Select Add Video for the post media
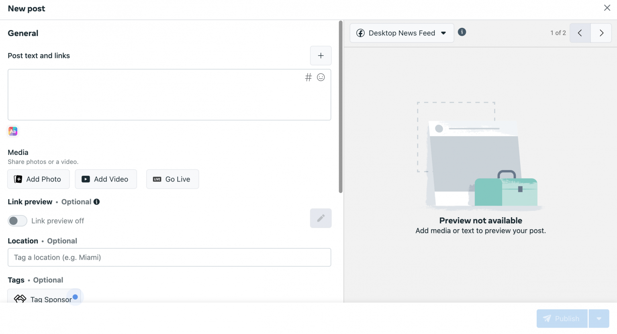This screenshot has width=617, height=334. coord(106,179)
